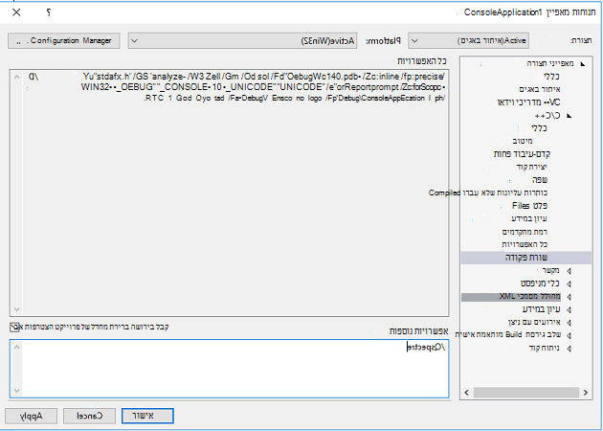603x431 pixels.
Task: Click the tree horizontal scrollbar thumb
Action: coord(526,393)
